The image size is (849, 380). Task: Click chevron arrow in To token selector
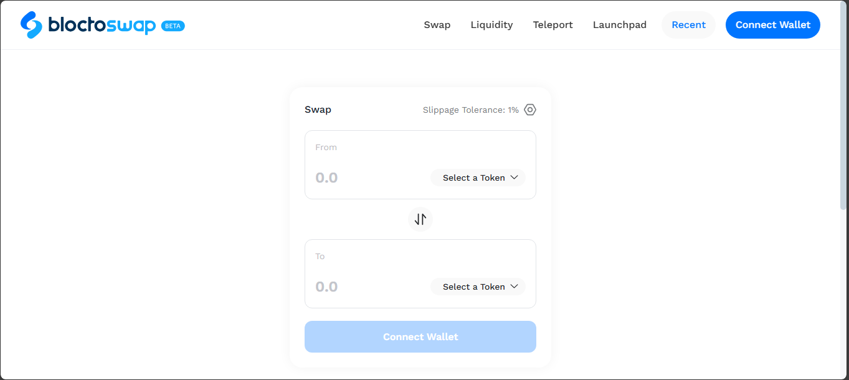click(515, 287)
